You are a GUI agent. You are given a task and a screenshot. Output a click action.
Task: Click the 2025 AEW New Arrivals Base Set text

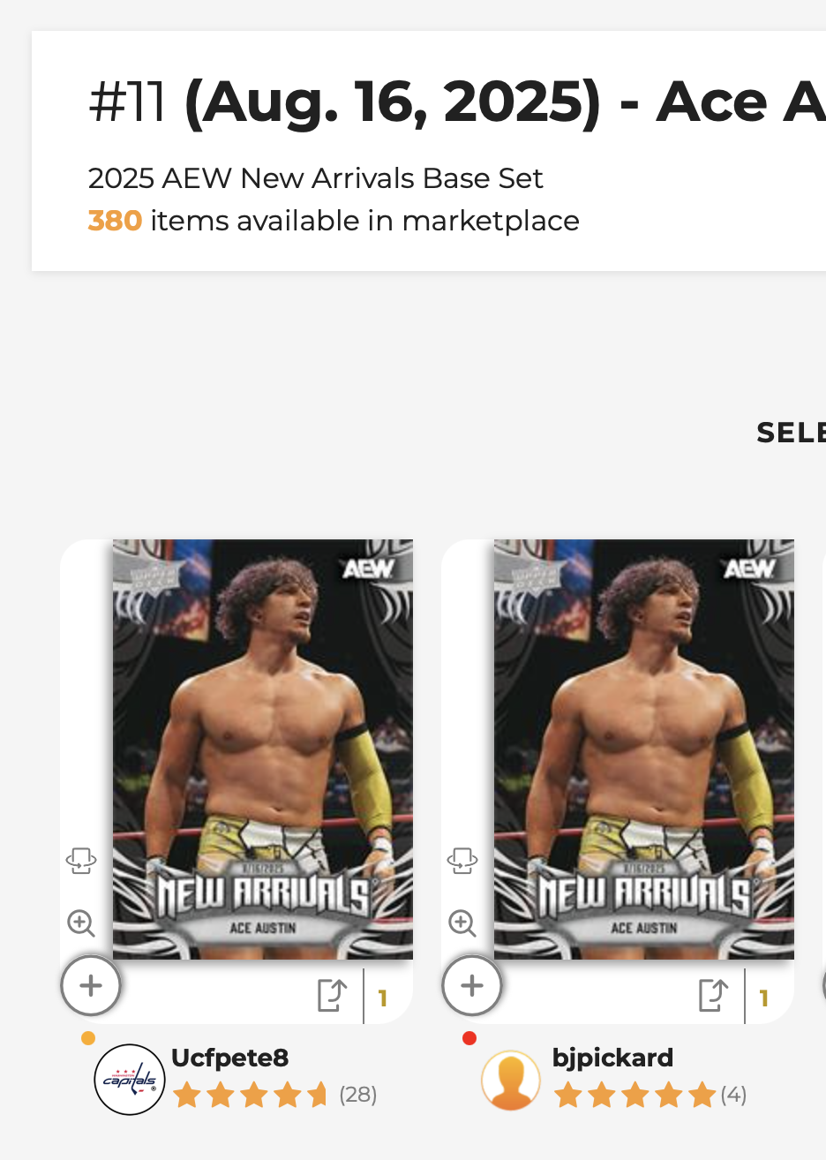[x=315, y=178]
